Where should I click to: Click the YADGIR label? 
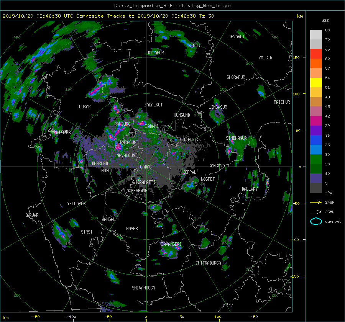pos(265,58)
